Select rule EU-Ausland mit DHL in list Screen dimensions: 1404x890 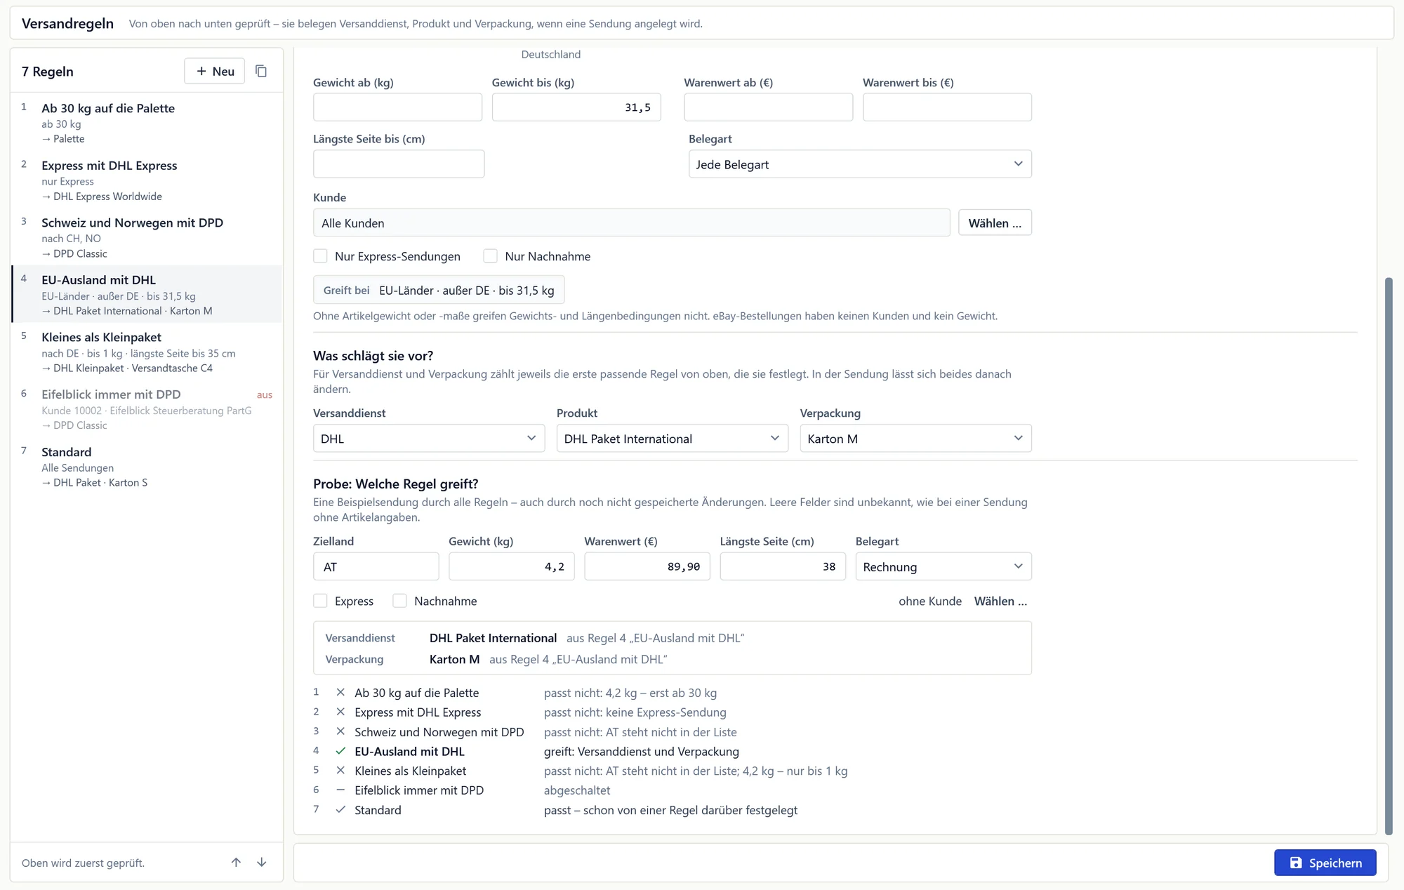coord(147,294)
